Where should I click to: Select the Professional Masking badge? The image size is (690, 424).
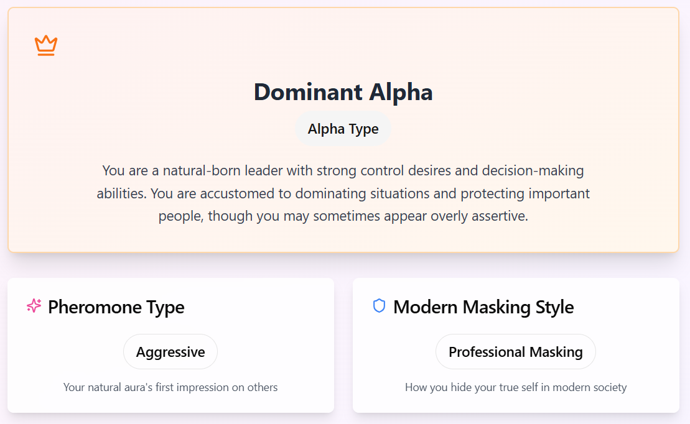click(x=515, y=352)
